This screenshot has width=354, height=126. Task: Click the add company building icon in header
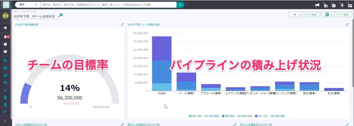[326, 5]
